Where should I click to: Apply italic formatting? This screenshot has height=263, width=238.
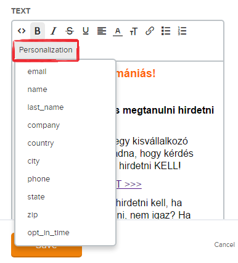pos(54,31)
